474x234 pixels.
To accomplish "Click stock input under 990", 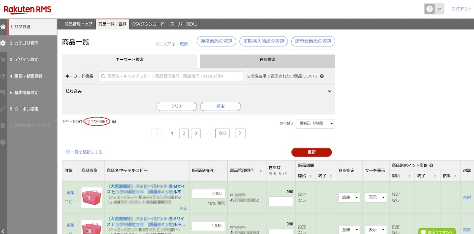I will [x=281, y=201].
